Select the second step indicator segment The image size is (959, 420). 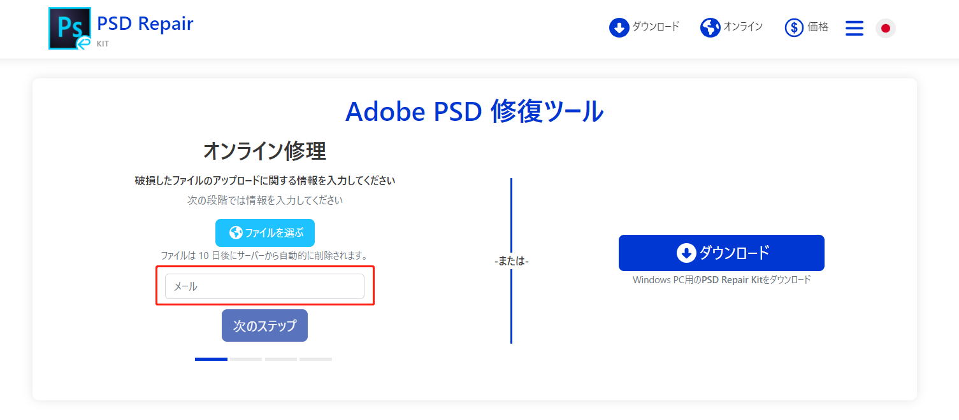coord(246,359)
